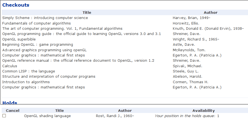
Task: Select author Knuth, Donald E.
Action: (208, 29)
